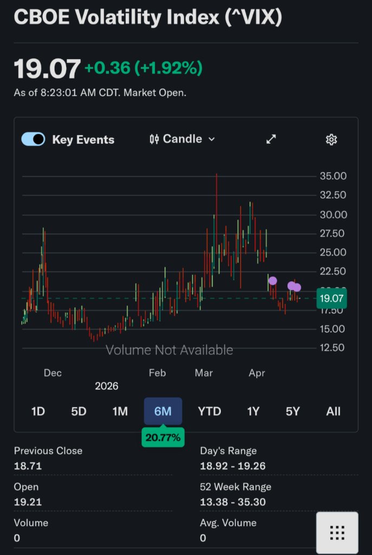Click the chevron arrow beside Candle

[212, 139]
